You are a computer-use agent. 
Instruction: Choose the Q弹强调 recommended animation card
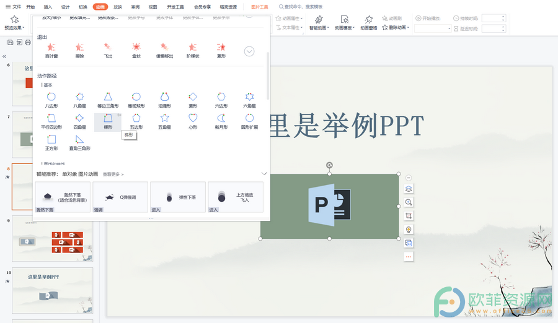coord(120,197)
